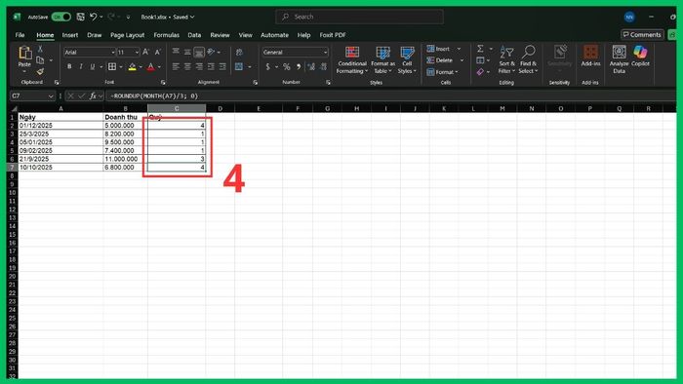683x384 pixels.
Task: Apply the Borders icon
Action: 112,66
